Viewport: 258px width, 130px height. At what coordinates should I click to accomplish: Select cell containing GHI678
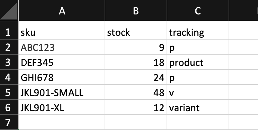62,77
